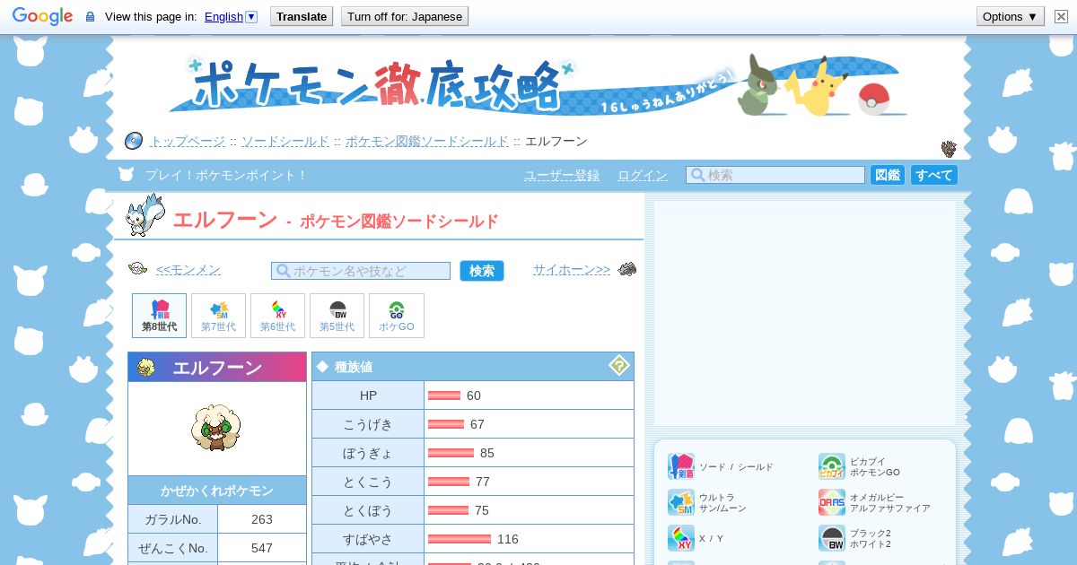Image resolution: width=1077 pixels, height=565 pixels.
Task: Click the Translate button
Action: coord(302,16)
